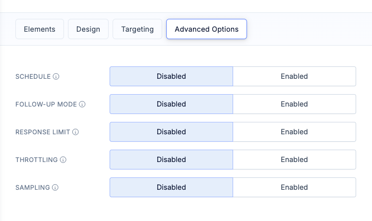Enable Throttling
Screen dimensions: 372x221
(x=294, y=160)
